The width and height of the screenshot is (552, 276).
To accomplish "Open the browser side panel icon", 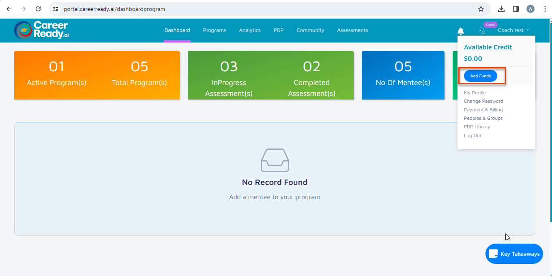I will click(516, 8).
